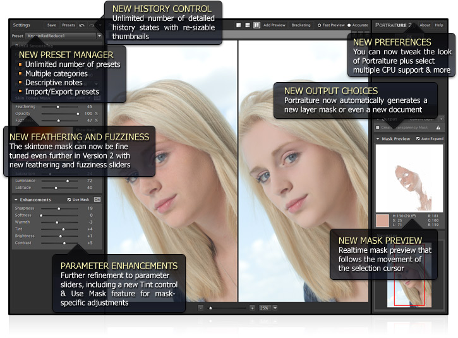
Task: Select the Accurate preview radio button
Action: point(349,25)
